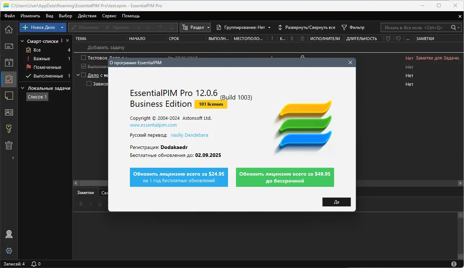464x268 pixels.
Task: Open the Trash module icon
Action: pos(9,145)
